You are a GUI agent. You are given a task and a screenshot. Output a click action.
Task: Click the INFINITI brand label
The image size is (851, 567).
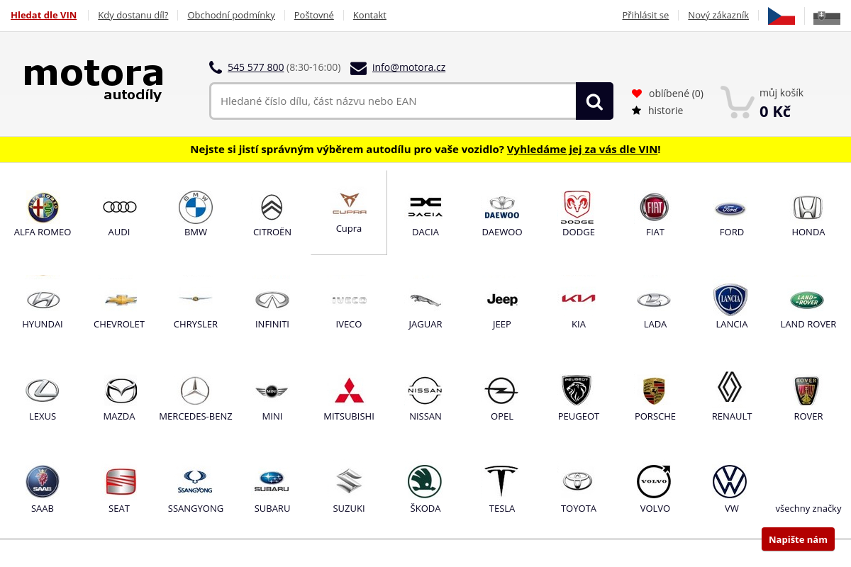272,324
